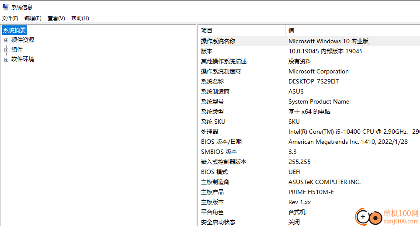Image resolution: width=420 pixels, height=226 pixels.
Task: Click the Microsoft Windows 10 专业版 value
Action: [328, 41]
